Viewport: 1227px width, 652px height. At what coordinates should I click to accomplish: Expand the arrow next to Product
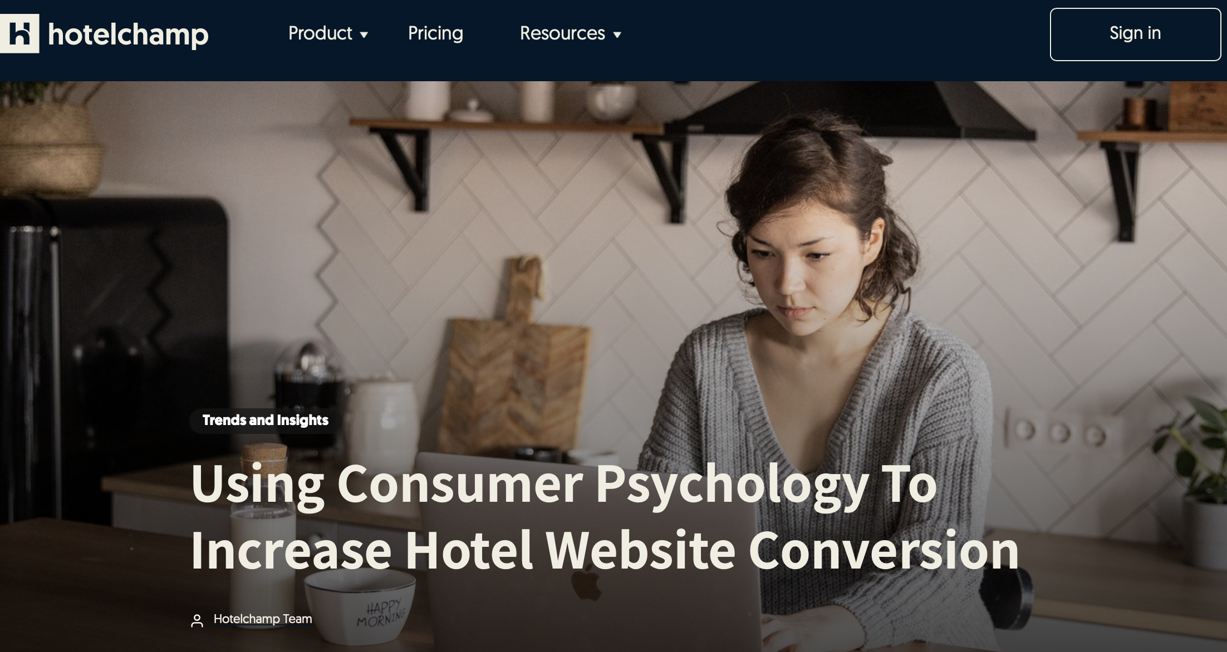coord(364,35)
